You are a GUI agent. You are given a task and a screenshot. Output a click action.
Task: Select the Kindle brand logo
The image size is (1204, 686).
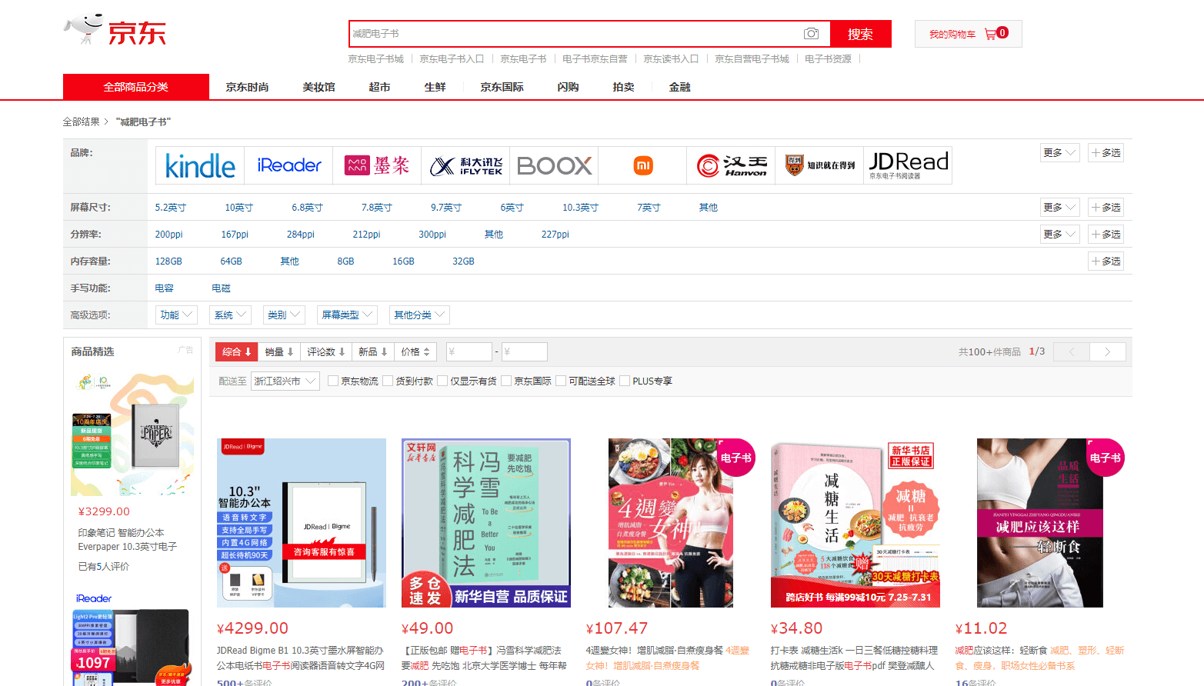pos(200,165)
